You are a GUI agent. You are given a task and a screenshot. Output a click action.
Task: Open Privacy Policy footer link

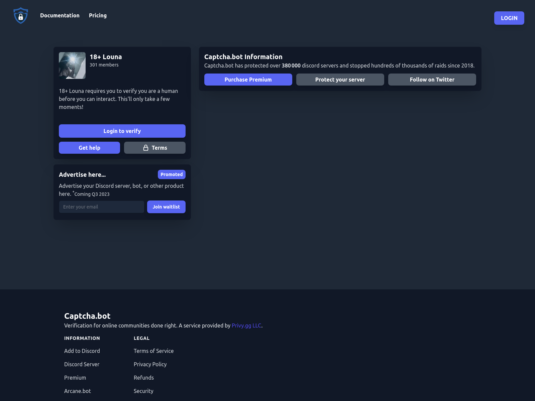tap(150, 364)
